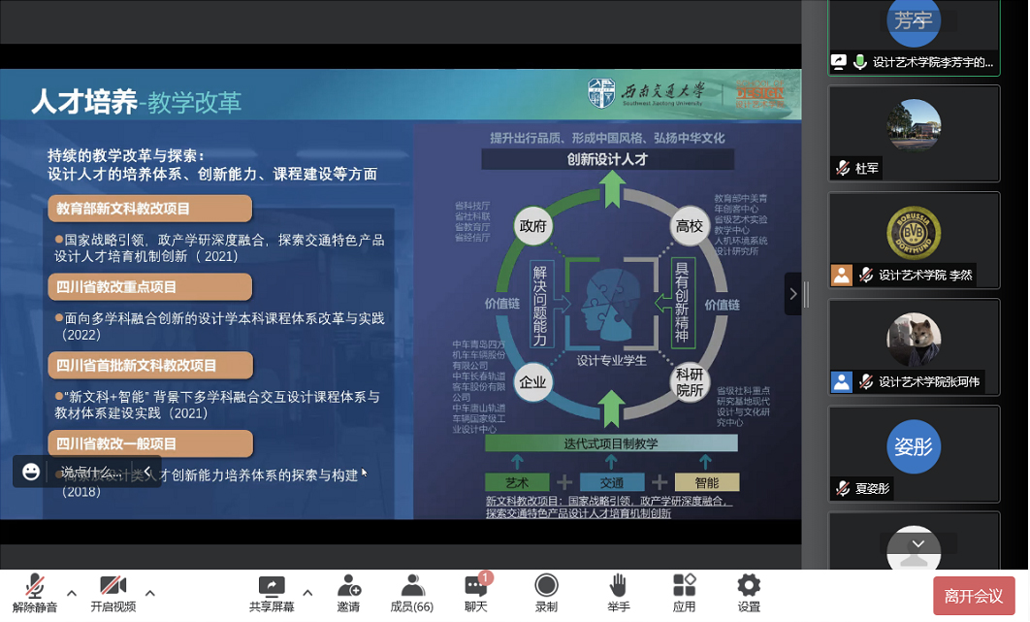Image resolution: width=1030 pixels, height=622 pixels.
Task: Collapse participant video sidebar arrow
Action: pos(792,294)
